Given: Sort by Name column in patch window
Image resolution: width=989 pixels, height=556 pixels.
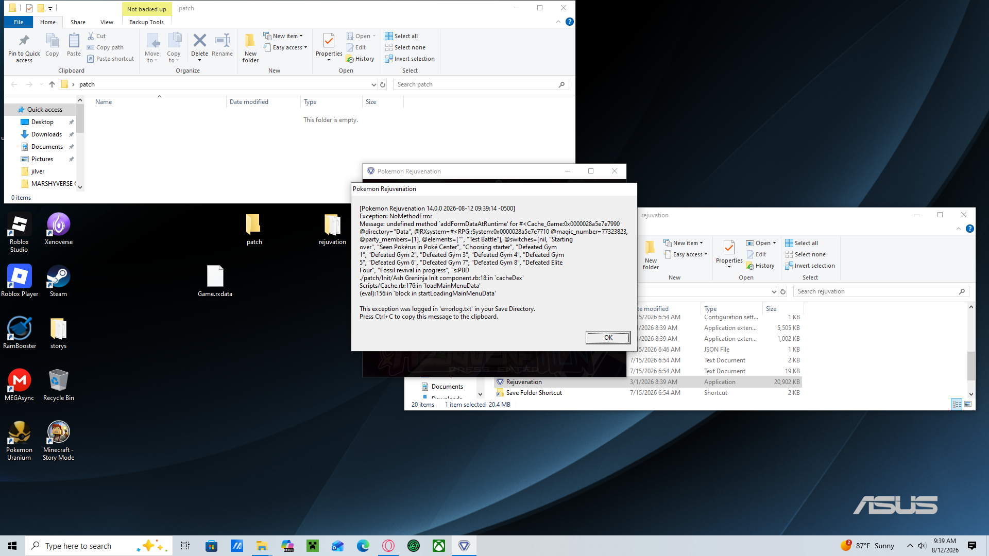Looking at the screenshot, I should pyautogui.click(x=159, y=102).
